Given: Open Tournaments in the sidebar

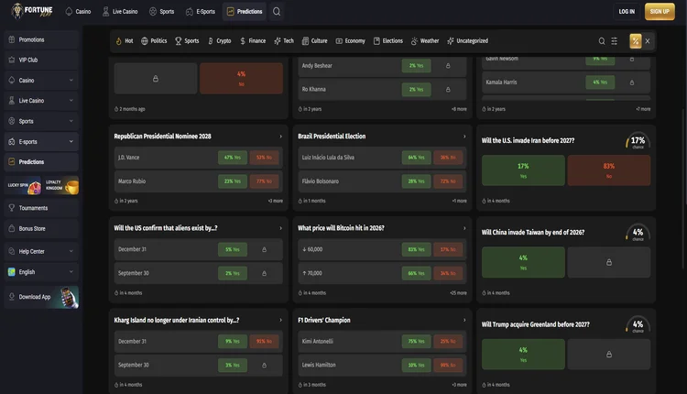Looking at the screenshot, I should click(x=41, y=208).
